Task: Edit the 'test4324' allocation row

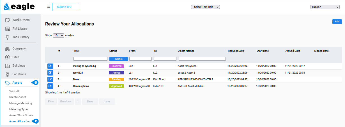Action: click(x=50, y=73)
